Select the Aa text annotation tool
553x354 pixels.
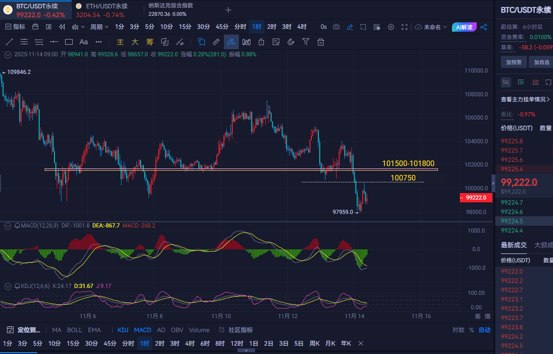(x=84, y=42)
